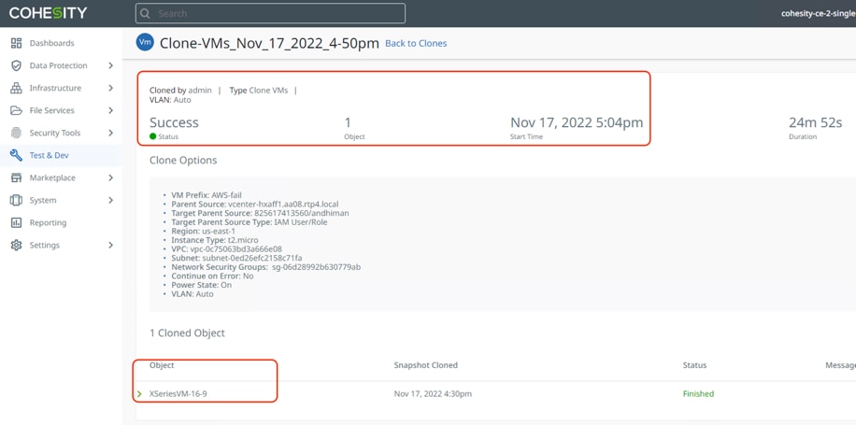856x425 pixels.
Task: Click the cohesity-ce-2-single cluster name
Action: 819,14
